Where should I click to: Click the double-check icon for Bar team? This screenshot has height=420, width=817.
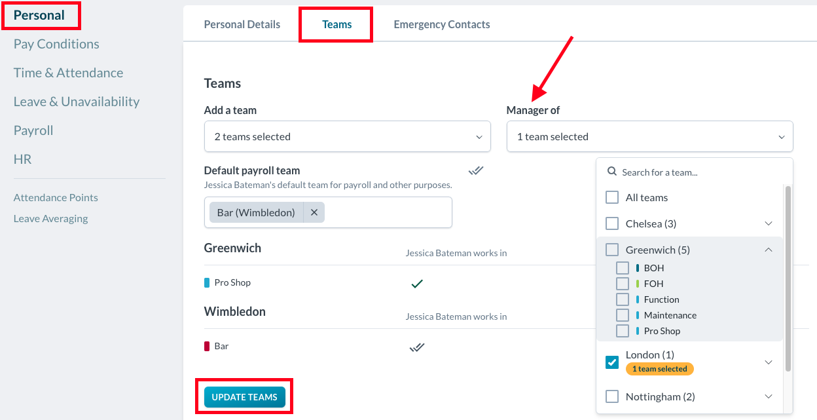[416, 347]
